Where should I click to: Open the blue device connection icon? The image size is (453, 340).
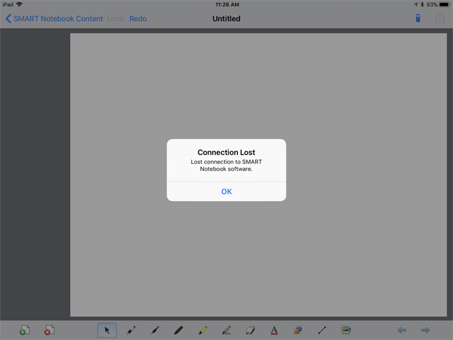pyautogui.click(x=418, y=18)
